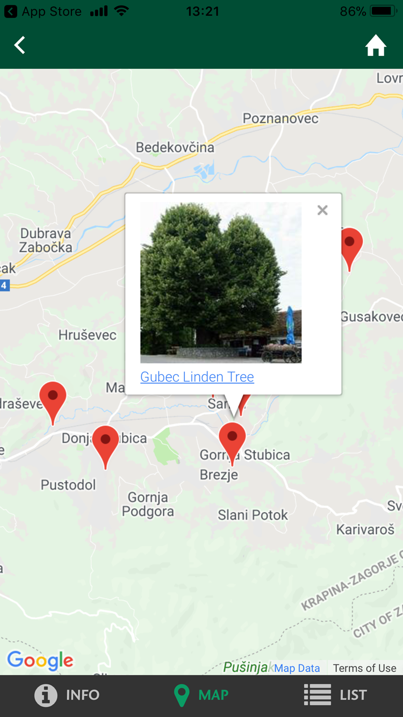This screenshot has width=403, height=717.
Task: Open the Gubec Linden Tree link
Action: pyautogui.click(x=197, y=377)
